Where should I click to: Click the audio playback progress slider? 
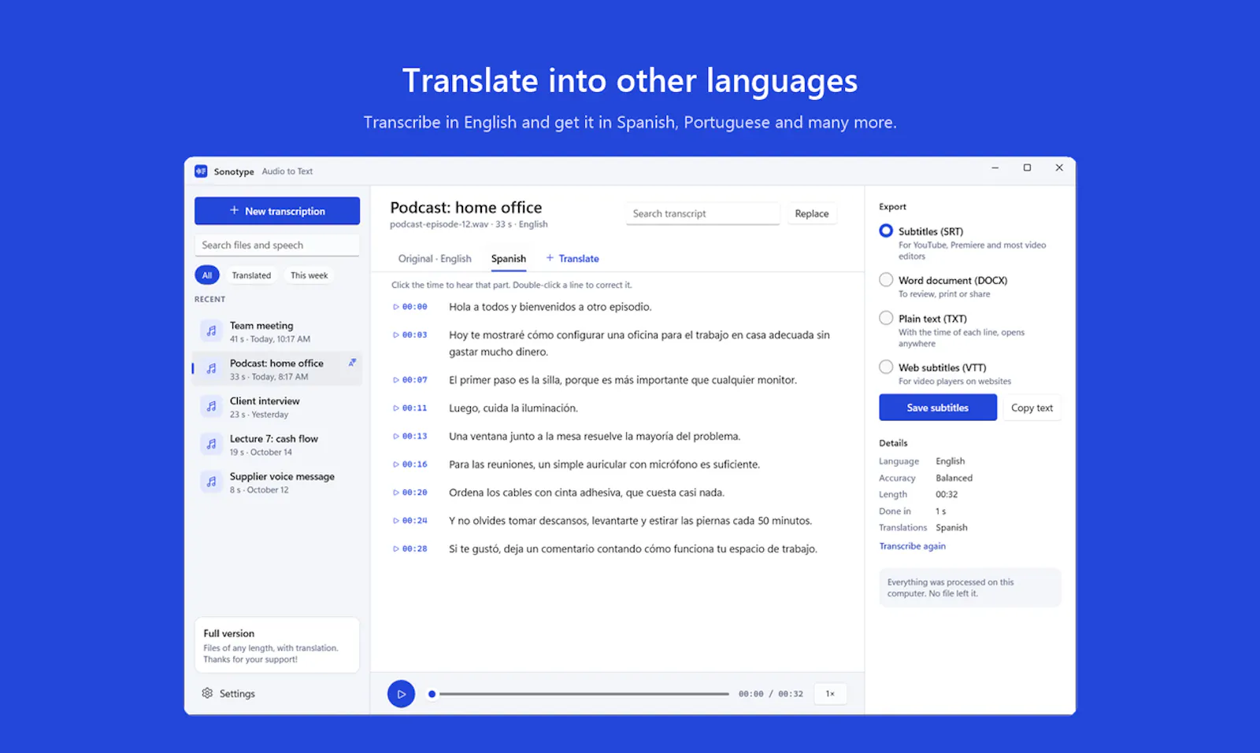tap(580, 694)
